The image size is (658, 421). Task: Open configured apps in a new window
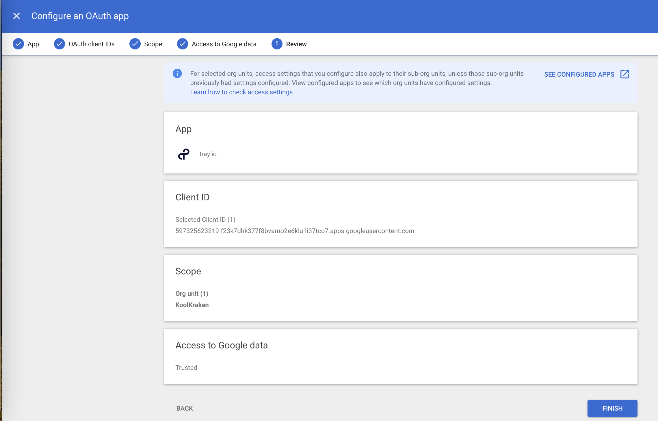click(x=625, y=74)
